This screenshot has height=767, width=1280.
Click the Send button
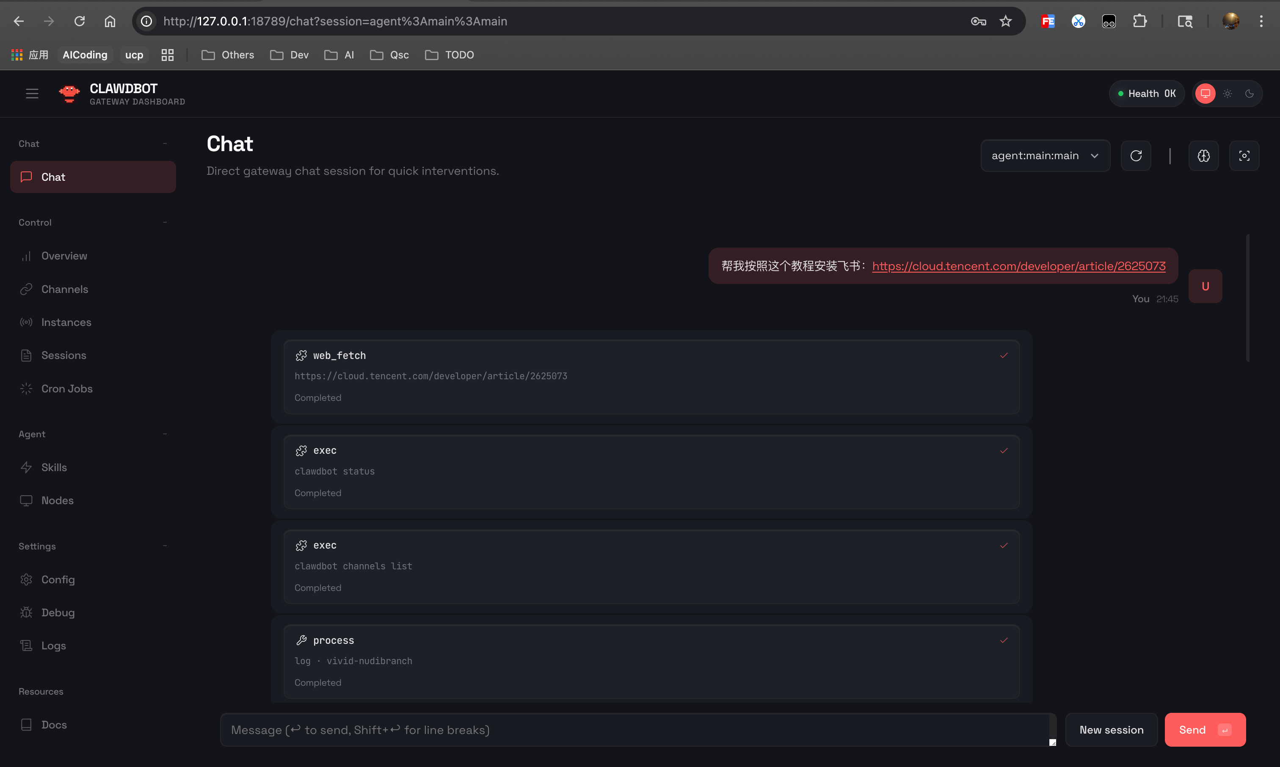tap(1205, 730)
